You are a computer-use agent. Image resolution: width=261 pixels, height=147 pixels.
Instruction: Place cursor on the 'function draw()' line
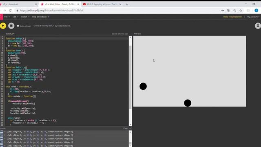coord(15,51)
